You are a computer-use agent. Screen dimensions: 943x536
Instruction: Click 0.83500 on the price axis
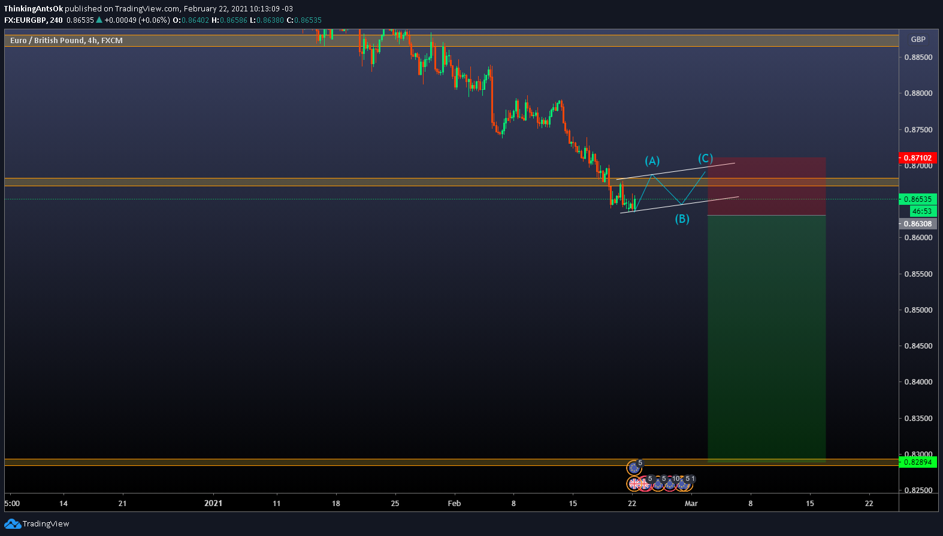tap(918, 419)
